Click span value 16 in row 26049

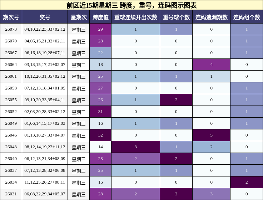coord(100,123)
